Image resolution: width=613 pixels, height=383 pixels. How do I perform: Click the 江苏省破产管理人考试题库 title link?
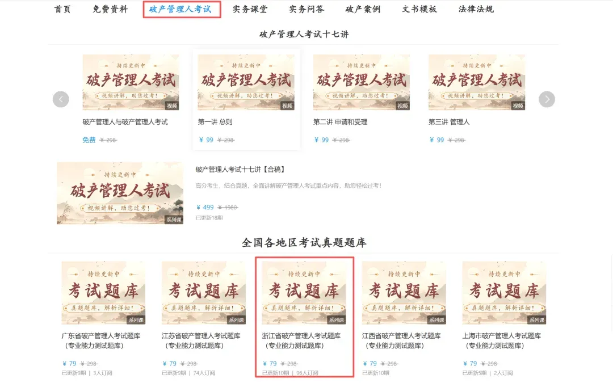(x=201, y=340)
